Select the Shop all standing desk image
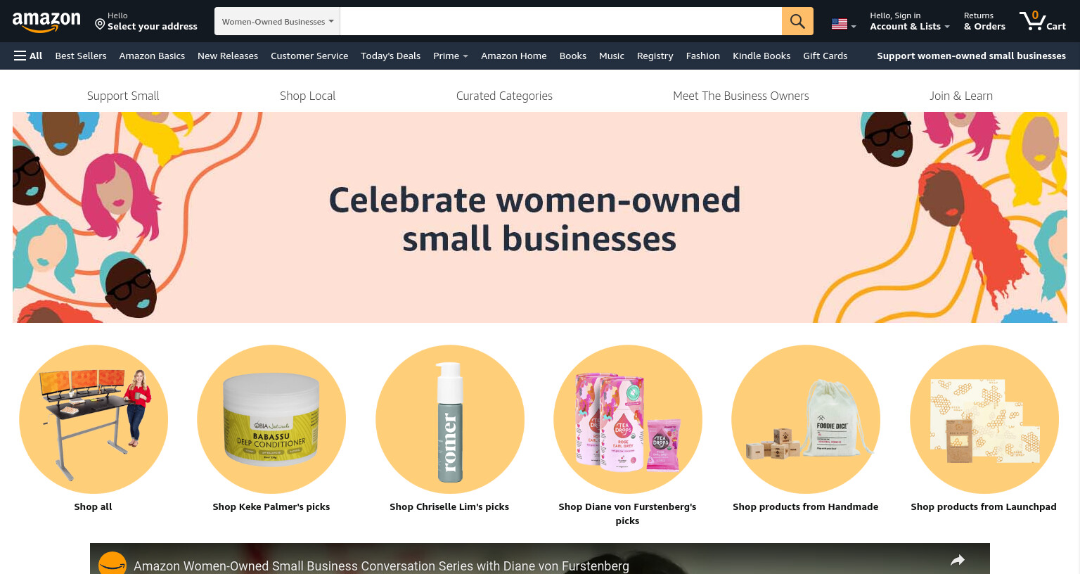 pyautogui.click(x=94, y=419)
